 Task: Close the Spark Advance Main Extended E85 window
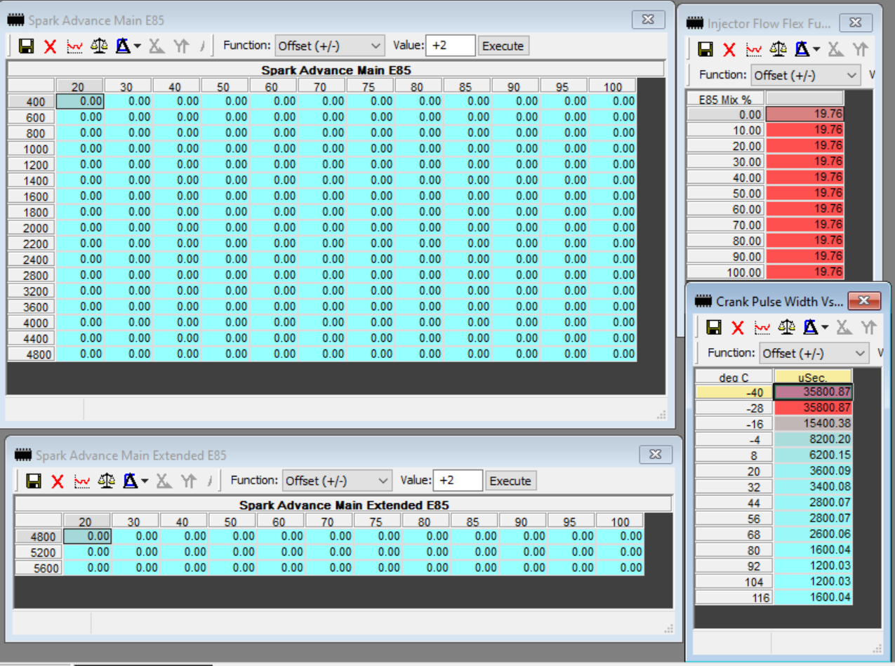[x=654, y=455]
